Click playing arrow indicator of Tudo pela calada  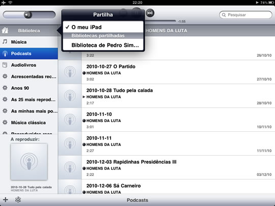pyautogui.click(x=84, y=97)
